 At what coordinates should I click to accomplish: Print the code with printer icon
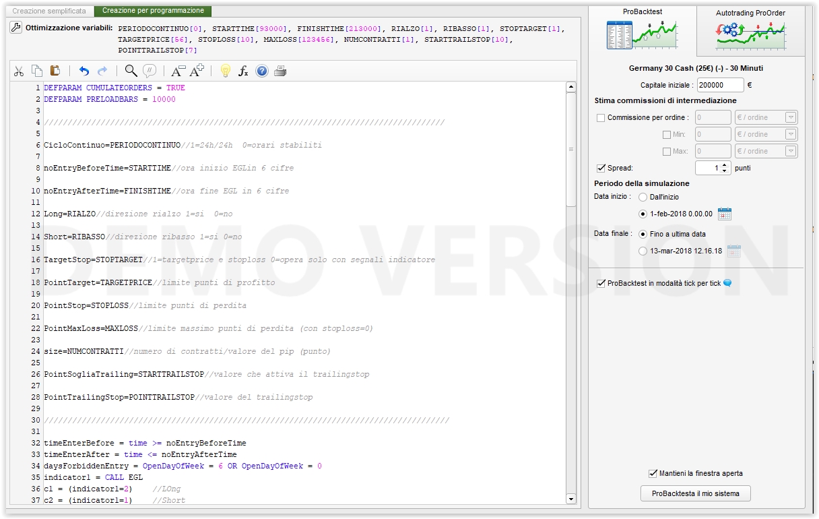(280, 71)
